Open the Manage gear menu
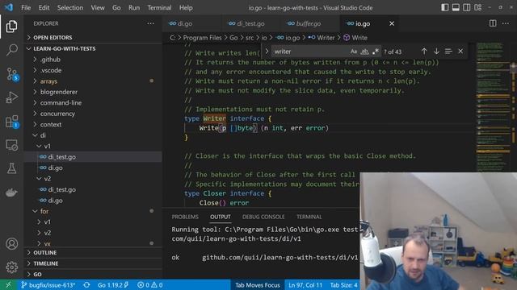 click(11, 267)
